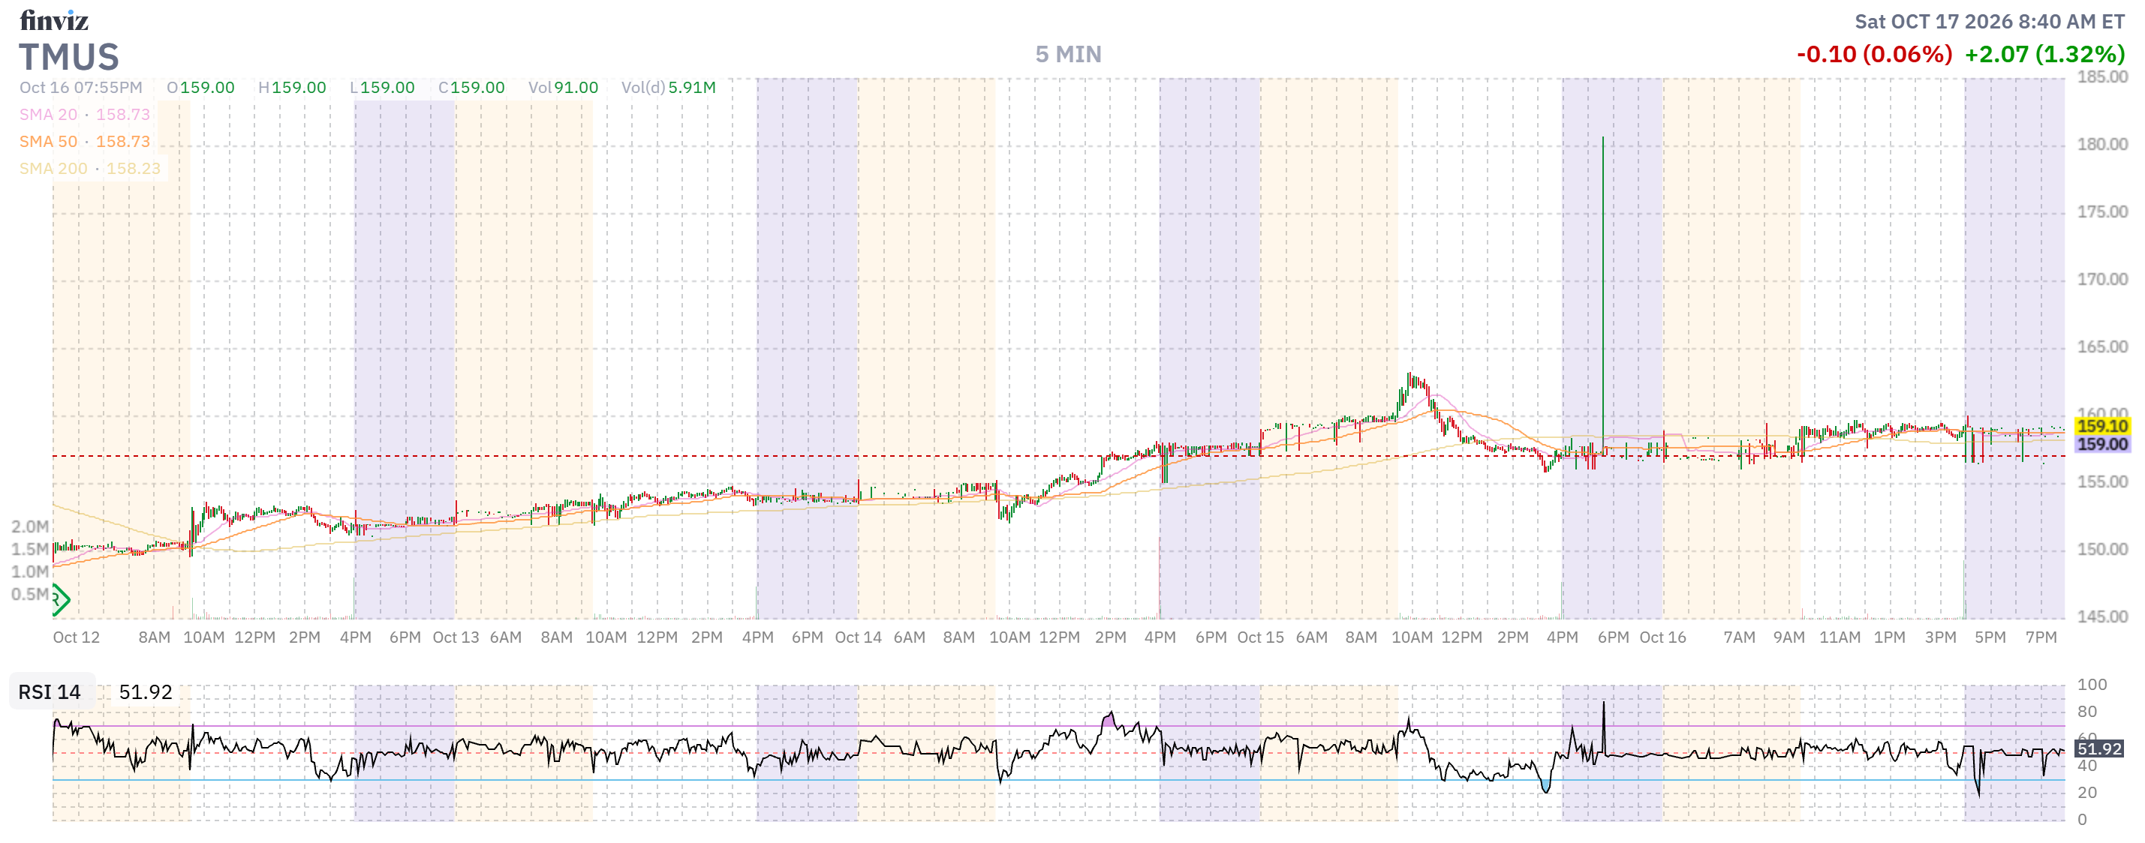Click the Oct 12 date axis label

[x=76, y=637]
